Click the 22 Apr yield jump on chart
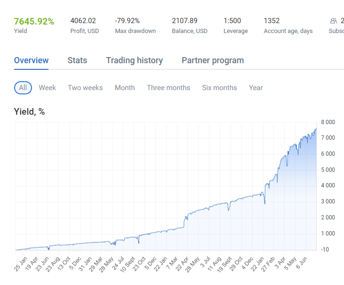 point(185,221)
